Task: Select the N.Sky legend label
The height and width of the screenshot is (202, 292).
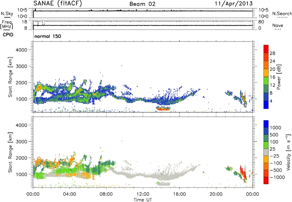Action: pyautogui.click(x=7, y=13)
